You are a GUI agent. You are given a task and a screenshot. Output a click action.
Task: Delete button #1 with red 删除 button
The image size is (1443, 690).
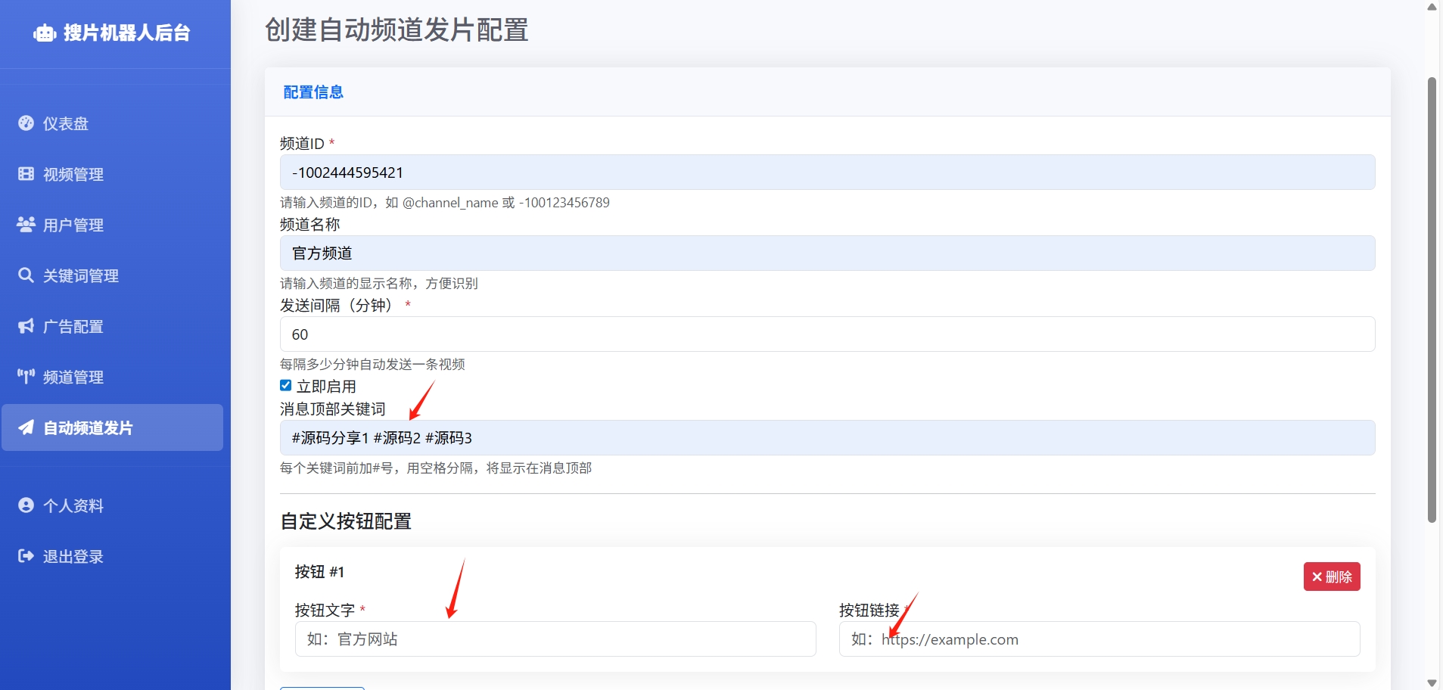pos(1331,577)
